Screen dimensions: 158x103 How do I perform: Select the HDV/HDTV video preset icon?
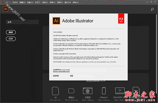120,91
